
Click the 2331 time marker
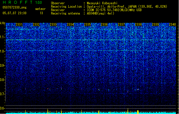19,25
